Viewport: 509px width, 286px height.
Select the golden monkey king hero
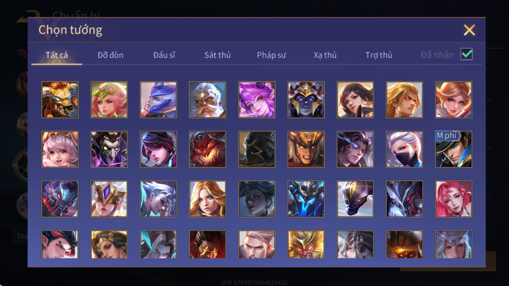[306, 244]
